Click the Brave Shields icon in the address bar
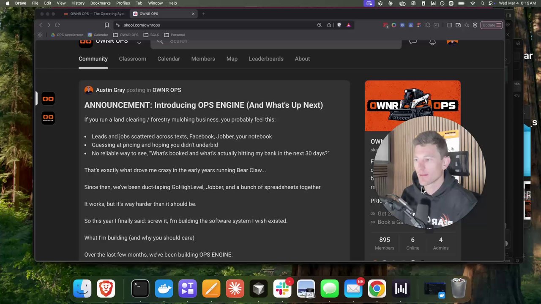 [339, 25]
